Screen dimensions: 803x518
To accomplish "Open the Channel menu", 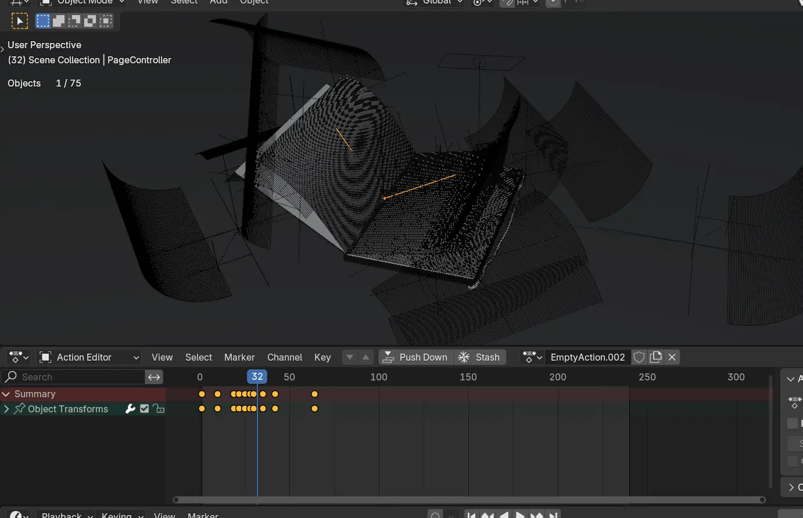I will [x=284, y=357].
